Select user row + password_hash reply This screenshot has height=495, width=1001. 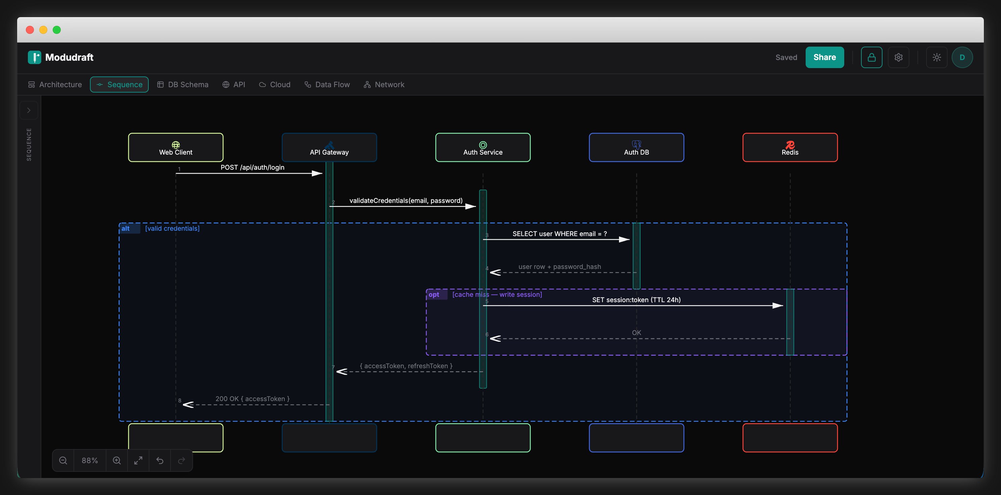point(559,266)
